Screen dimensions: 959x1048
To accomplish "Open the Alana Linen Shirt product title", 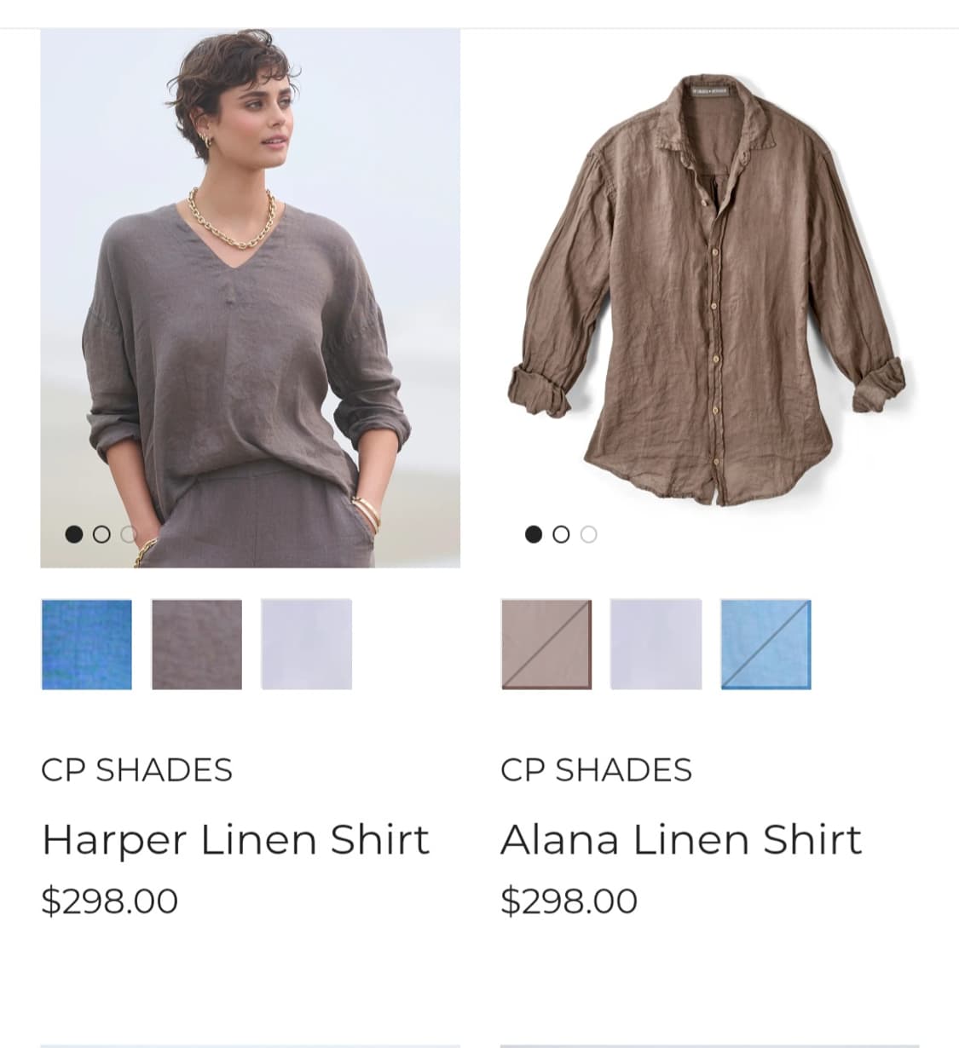I will pyautogui.click(x=681, y=839).
